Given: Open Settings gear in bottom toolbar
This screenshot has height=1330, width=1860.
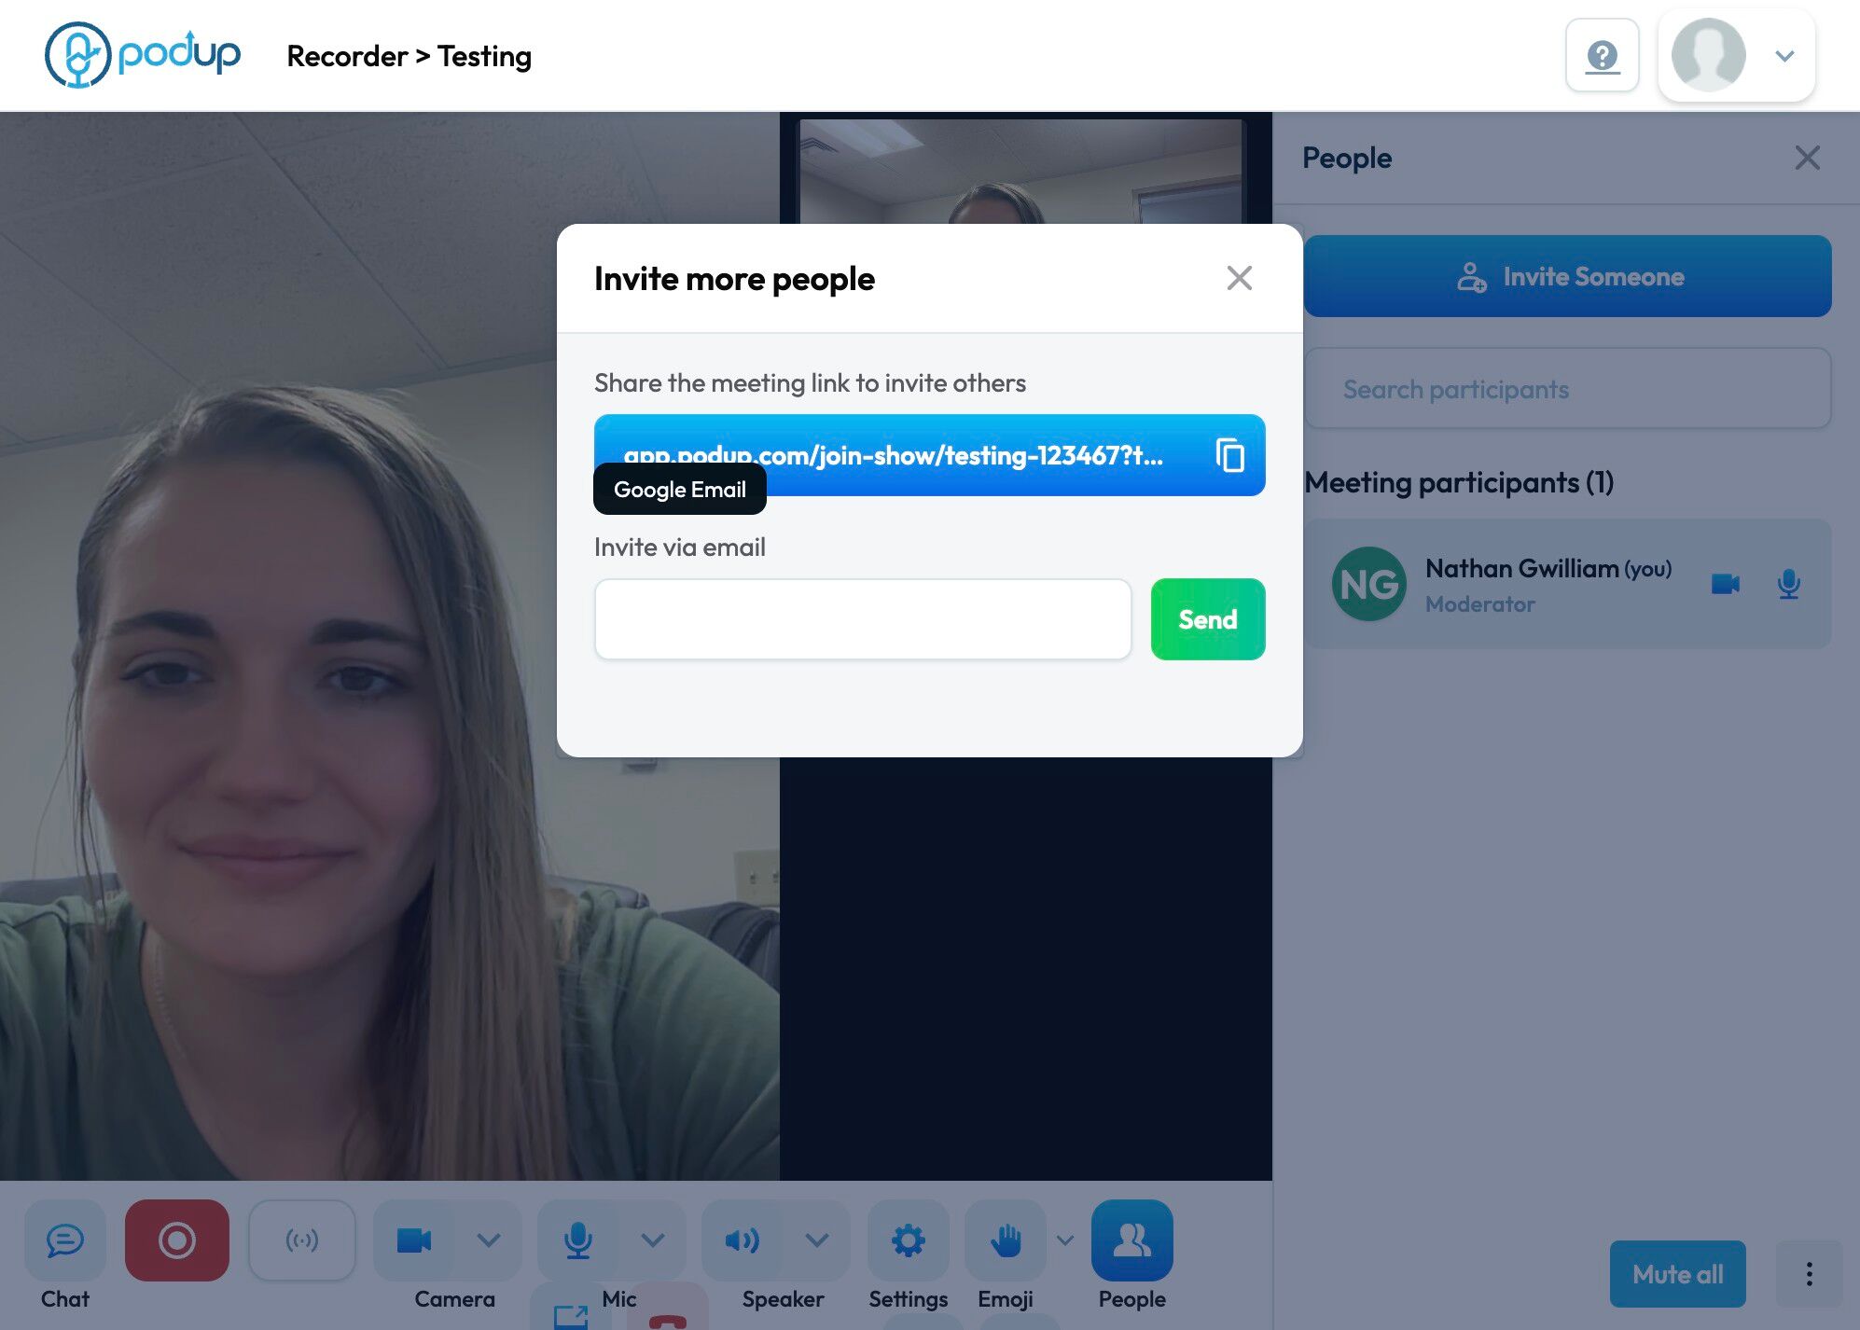Looking at the screenshot, I should (x=908, y=1240).
